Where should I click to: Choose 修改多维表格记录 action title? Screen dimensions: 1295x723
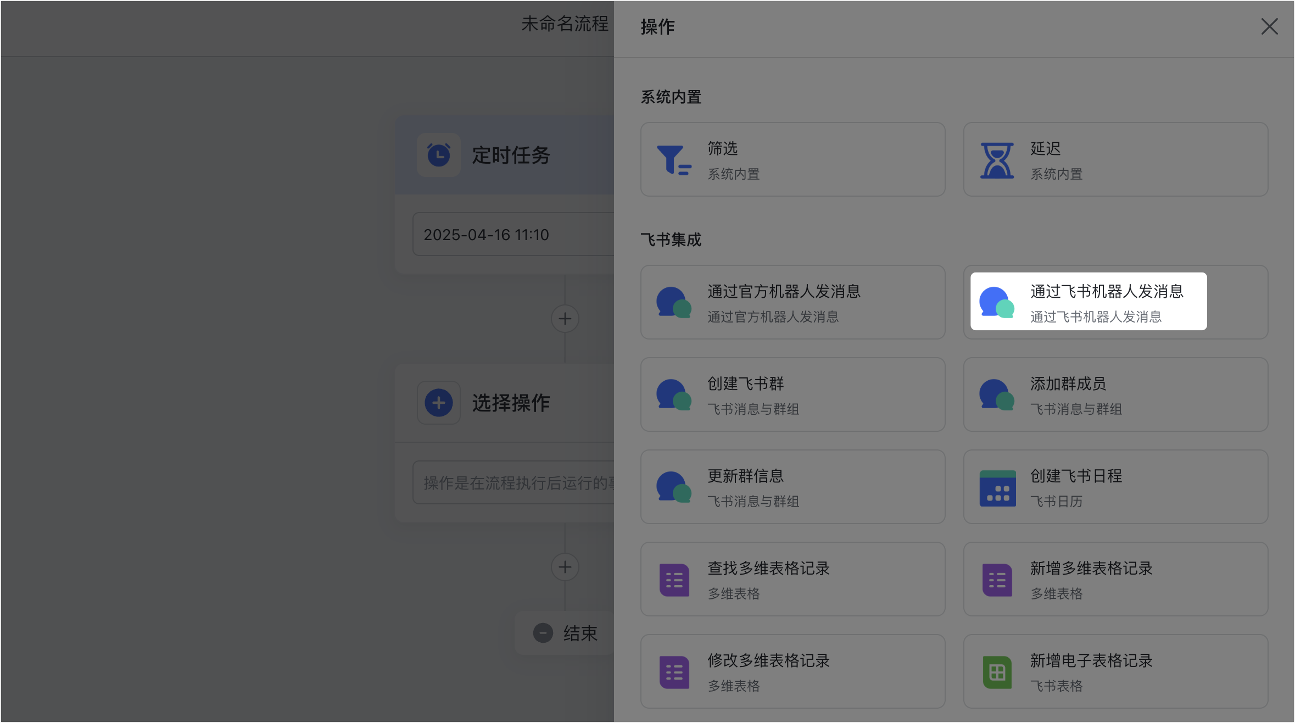768,660
